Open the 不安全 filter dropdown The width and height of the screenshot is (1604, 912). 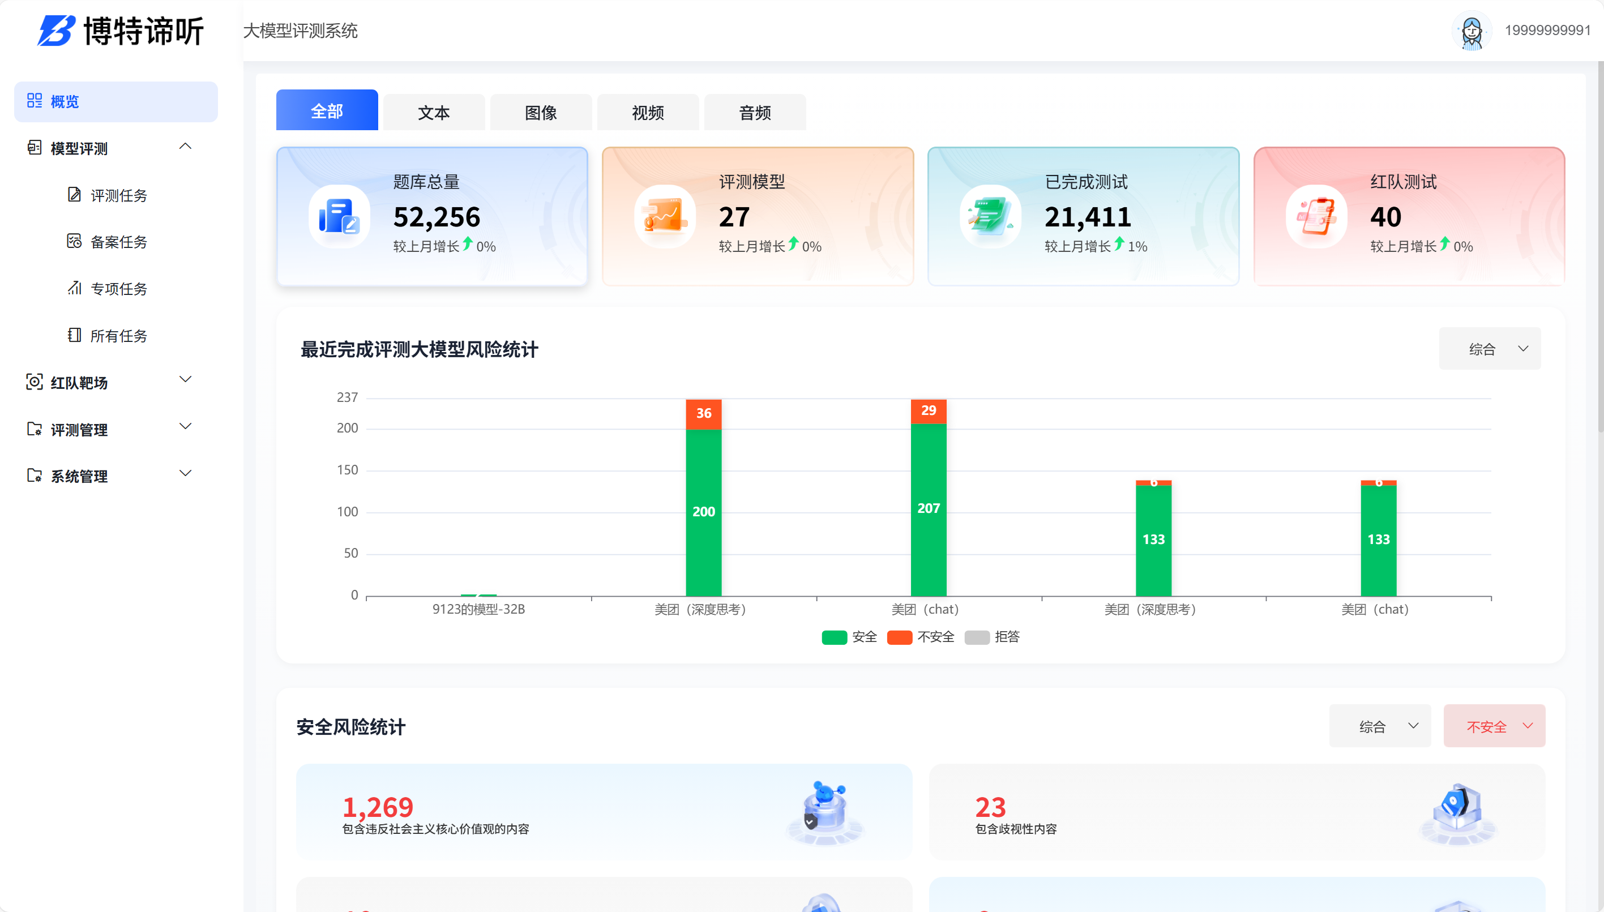tap(1494, 725)
